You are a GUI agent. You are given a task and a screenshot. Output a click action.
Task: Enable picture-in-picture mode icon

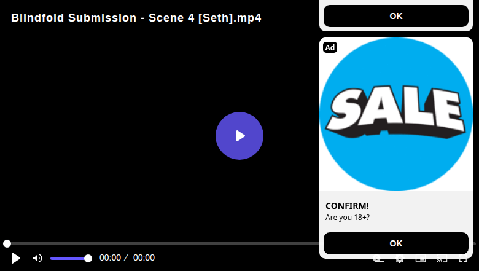(421, 261)
